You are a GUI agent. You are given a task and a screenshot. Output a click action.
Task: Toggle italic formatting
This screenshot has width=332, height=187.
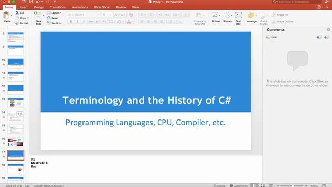tap(77, 21)
